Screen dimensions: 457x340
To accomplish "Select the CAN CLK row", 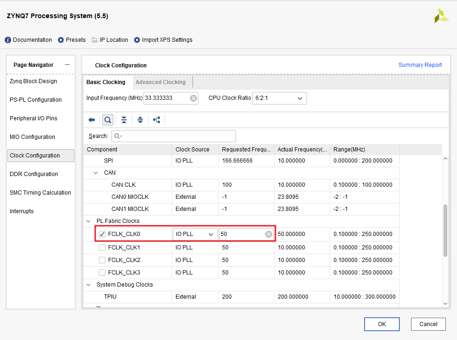I will point(242,185).
